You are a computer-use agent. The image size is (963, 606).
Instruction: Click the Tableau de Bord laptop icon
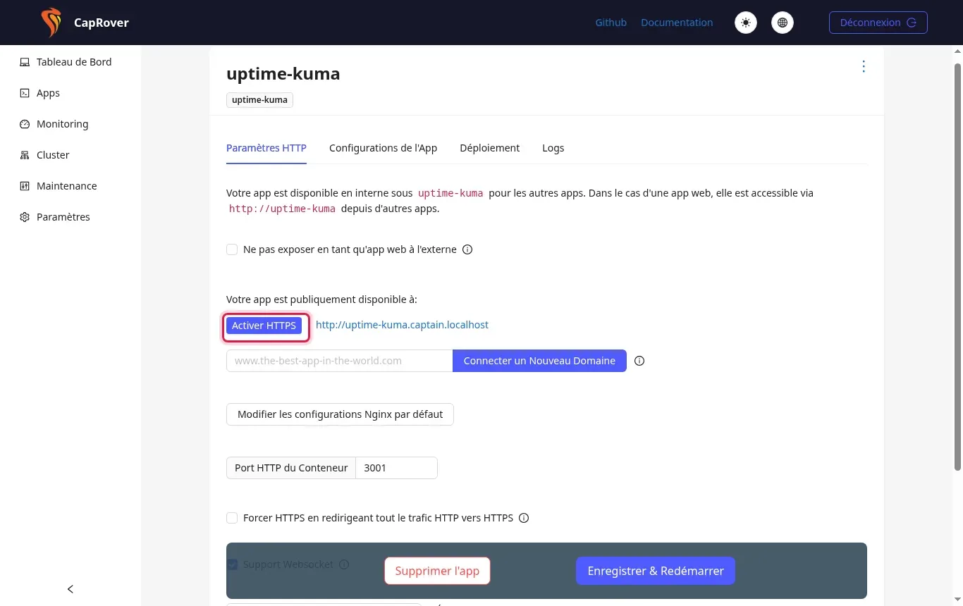pos(25,62)
